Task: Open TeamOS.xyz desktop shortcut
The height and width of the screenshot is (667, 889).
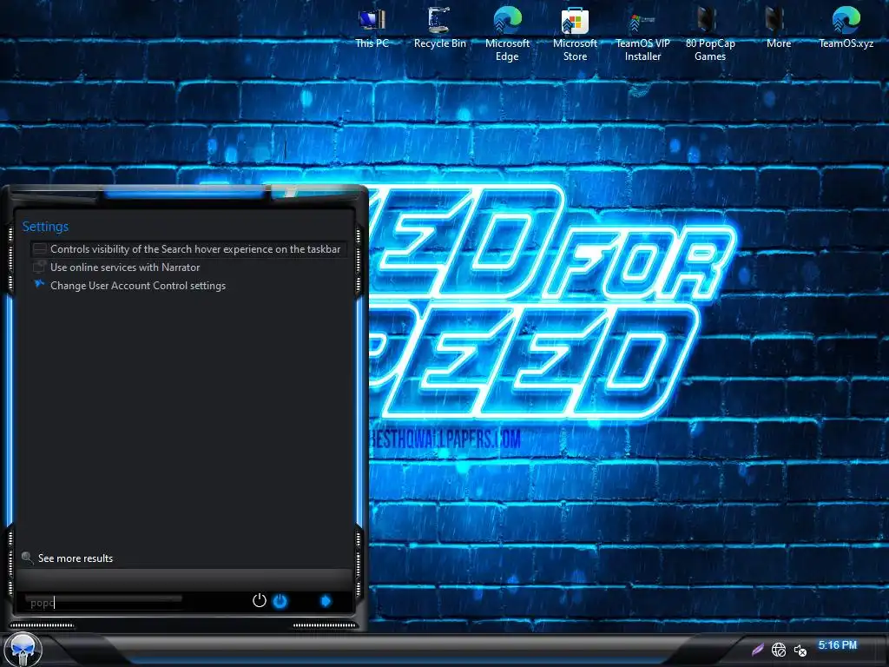Action: tap(846, 27)
